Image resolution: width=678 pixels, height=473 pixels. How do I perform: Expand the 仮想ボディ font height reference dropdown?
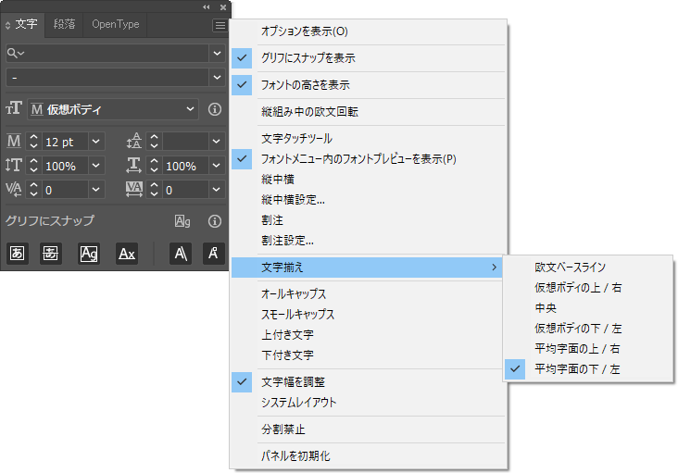191,109
